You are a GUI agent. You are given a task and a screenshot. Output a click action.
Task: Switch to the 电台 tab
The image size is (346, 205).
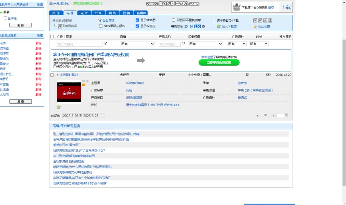84,13
